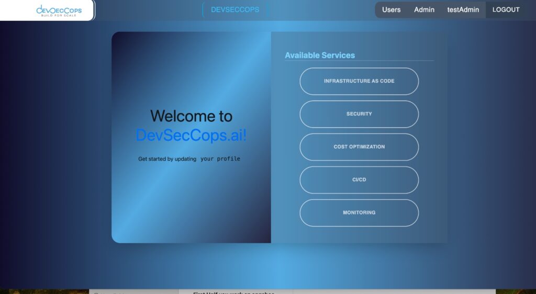Click the photo strip at bottom-right corner
The height and width of the screenshot is (294, 536).
coord(516,291)
